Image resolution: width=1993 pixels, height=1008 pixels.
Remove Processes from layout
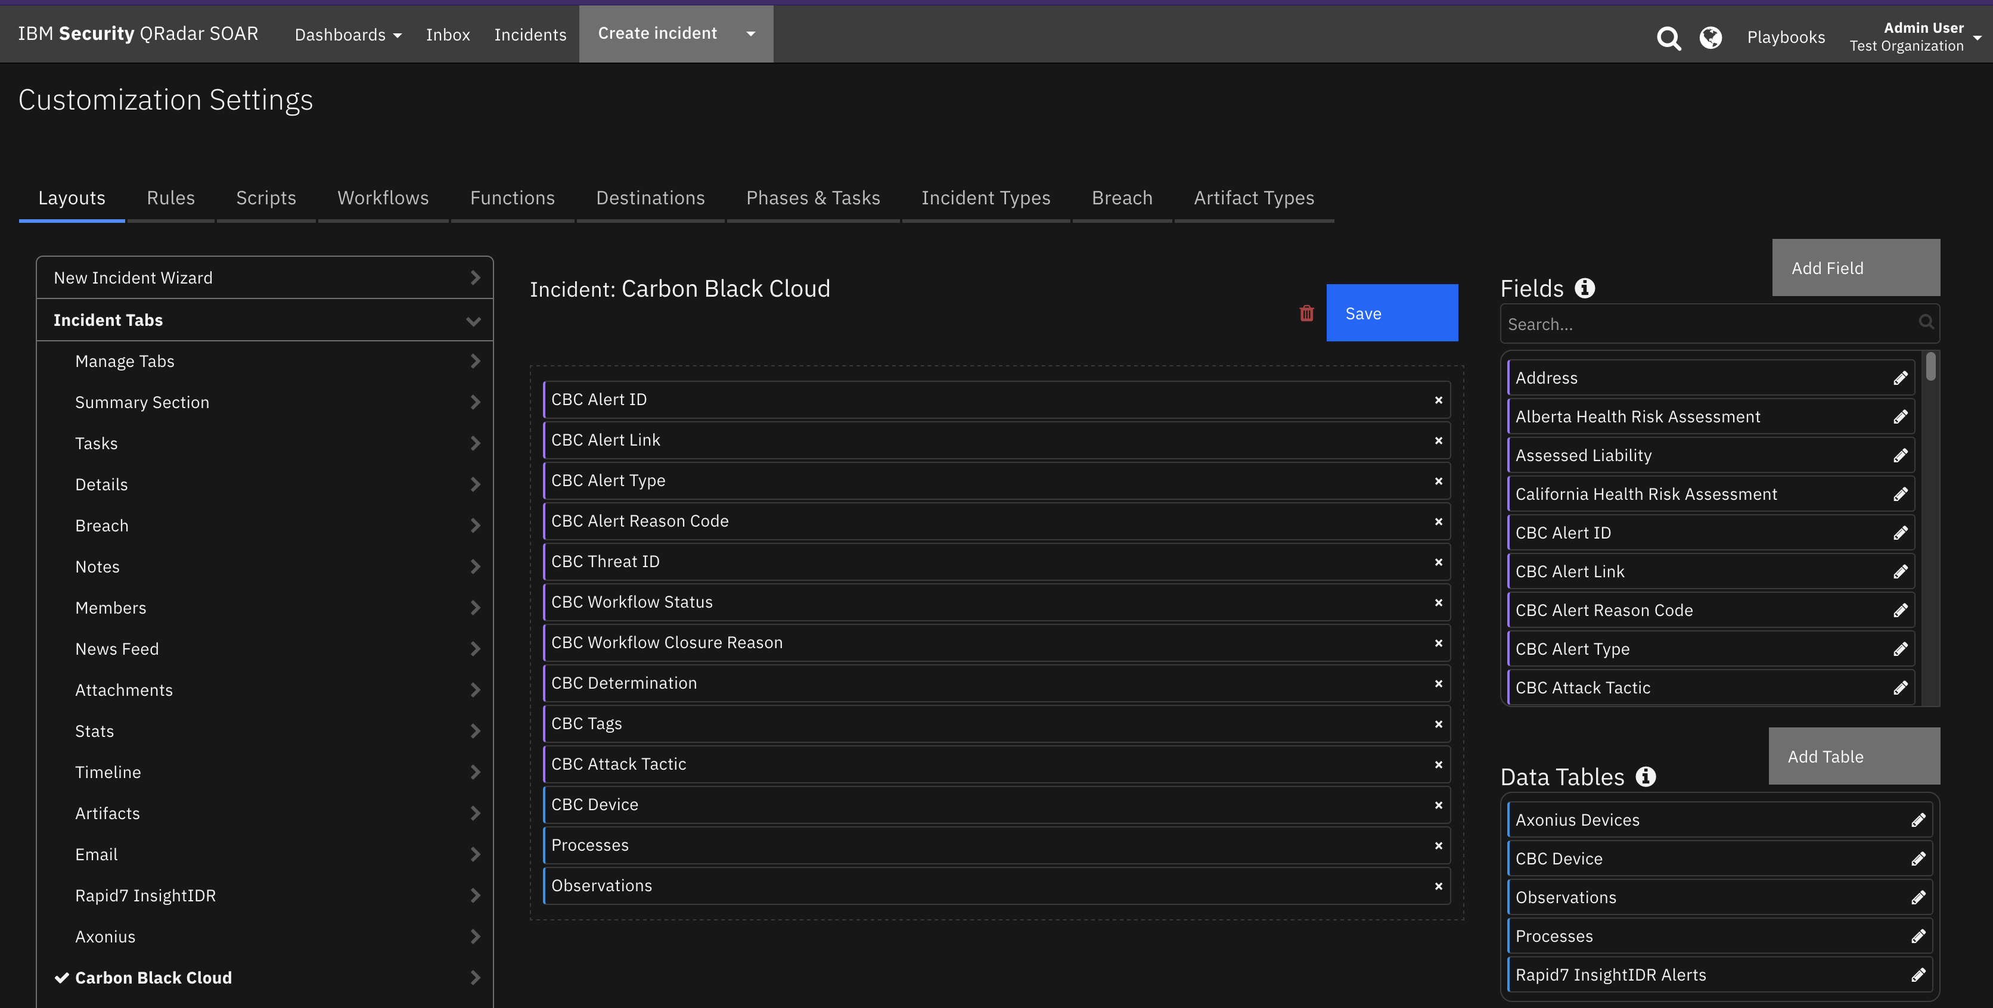pos(1438,845)
